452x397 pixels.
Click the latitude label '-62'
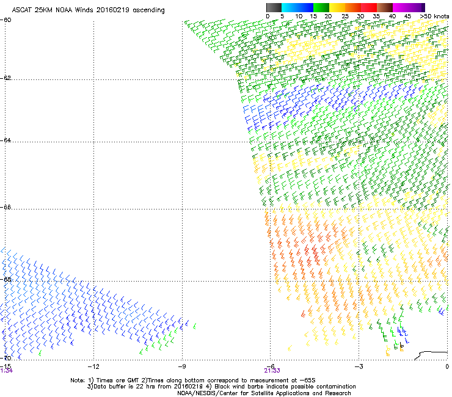5,78
